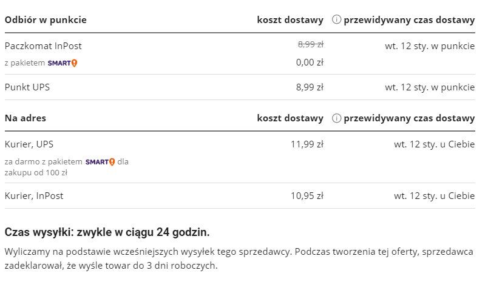Click info icon in address delivery time header
Screen dimensions: 488x293
(x=336, y=118)
